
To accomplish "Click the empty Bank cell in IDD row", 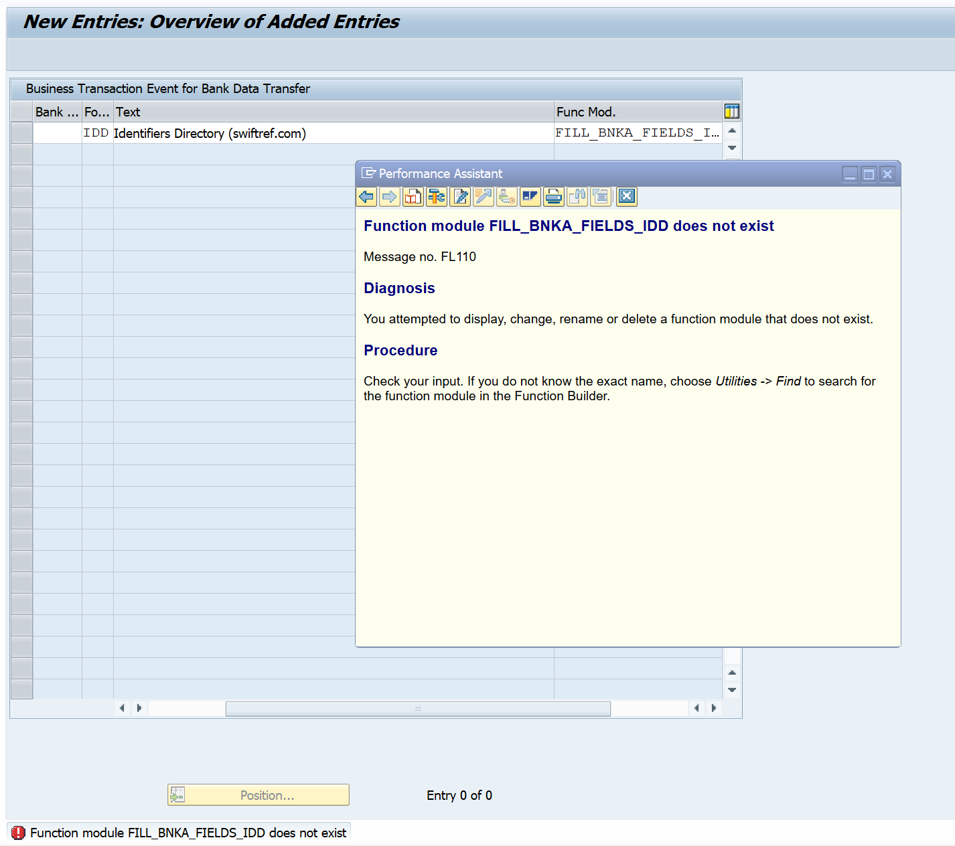I will [58, 133].
